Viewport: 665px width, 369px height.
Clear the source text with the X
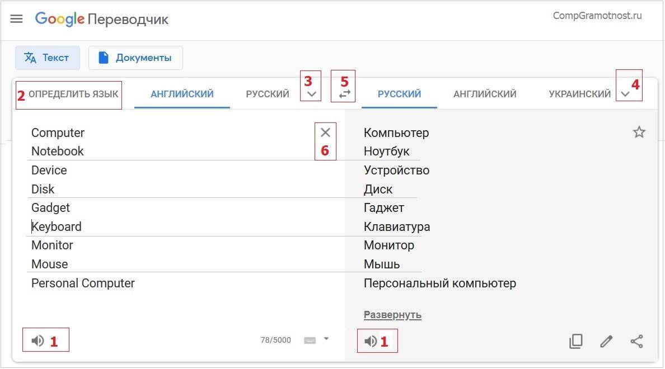[325, 133]
